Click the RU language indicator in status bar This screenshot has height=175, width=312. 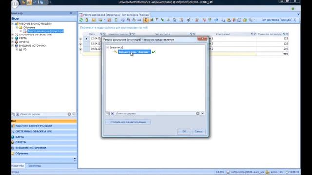[x=281, y=172]
